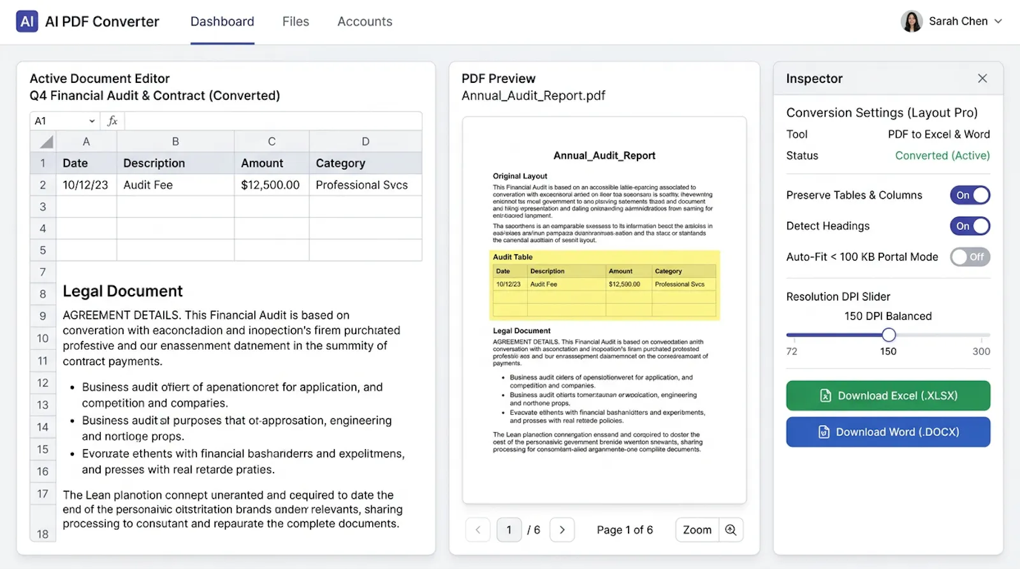The height and width of the screenshot is (569, 1020).
Task: Go to next PDF page arrow
Action: 562,529
